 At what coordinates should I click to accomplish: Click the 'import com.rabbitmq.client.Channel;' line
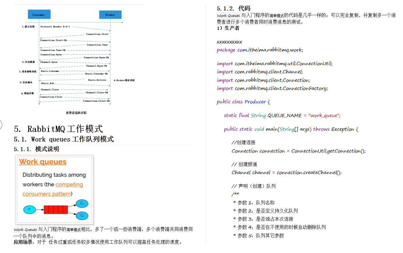[260, 72]
